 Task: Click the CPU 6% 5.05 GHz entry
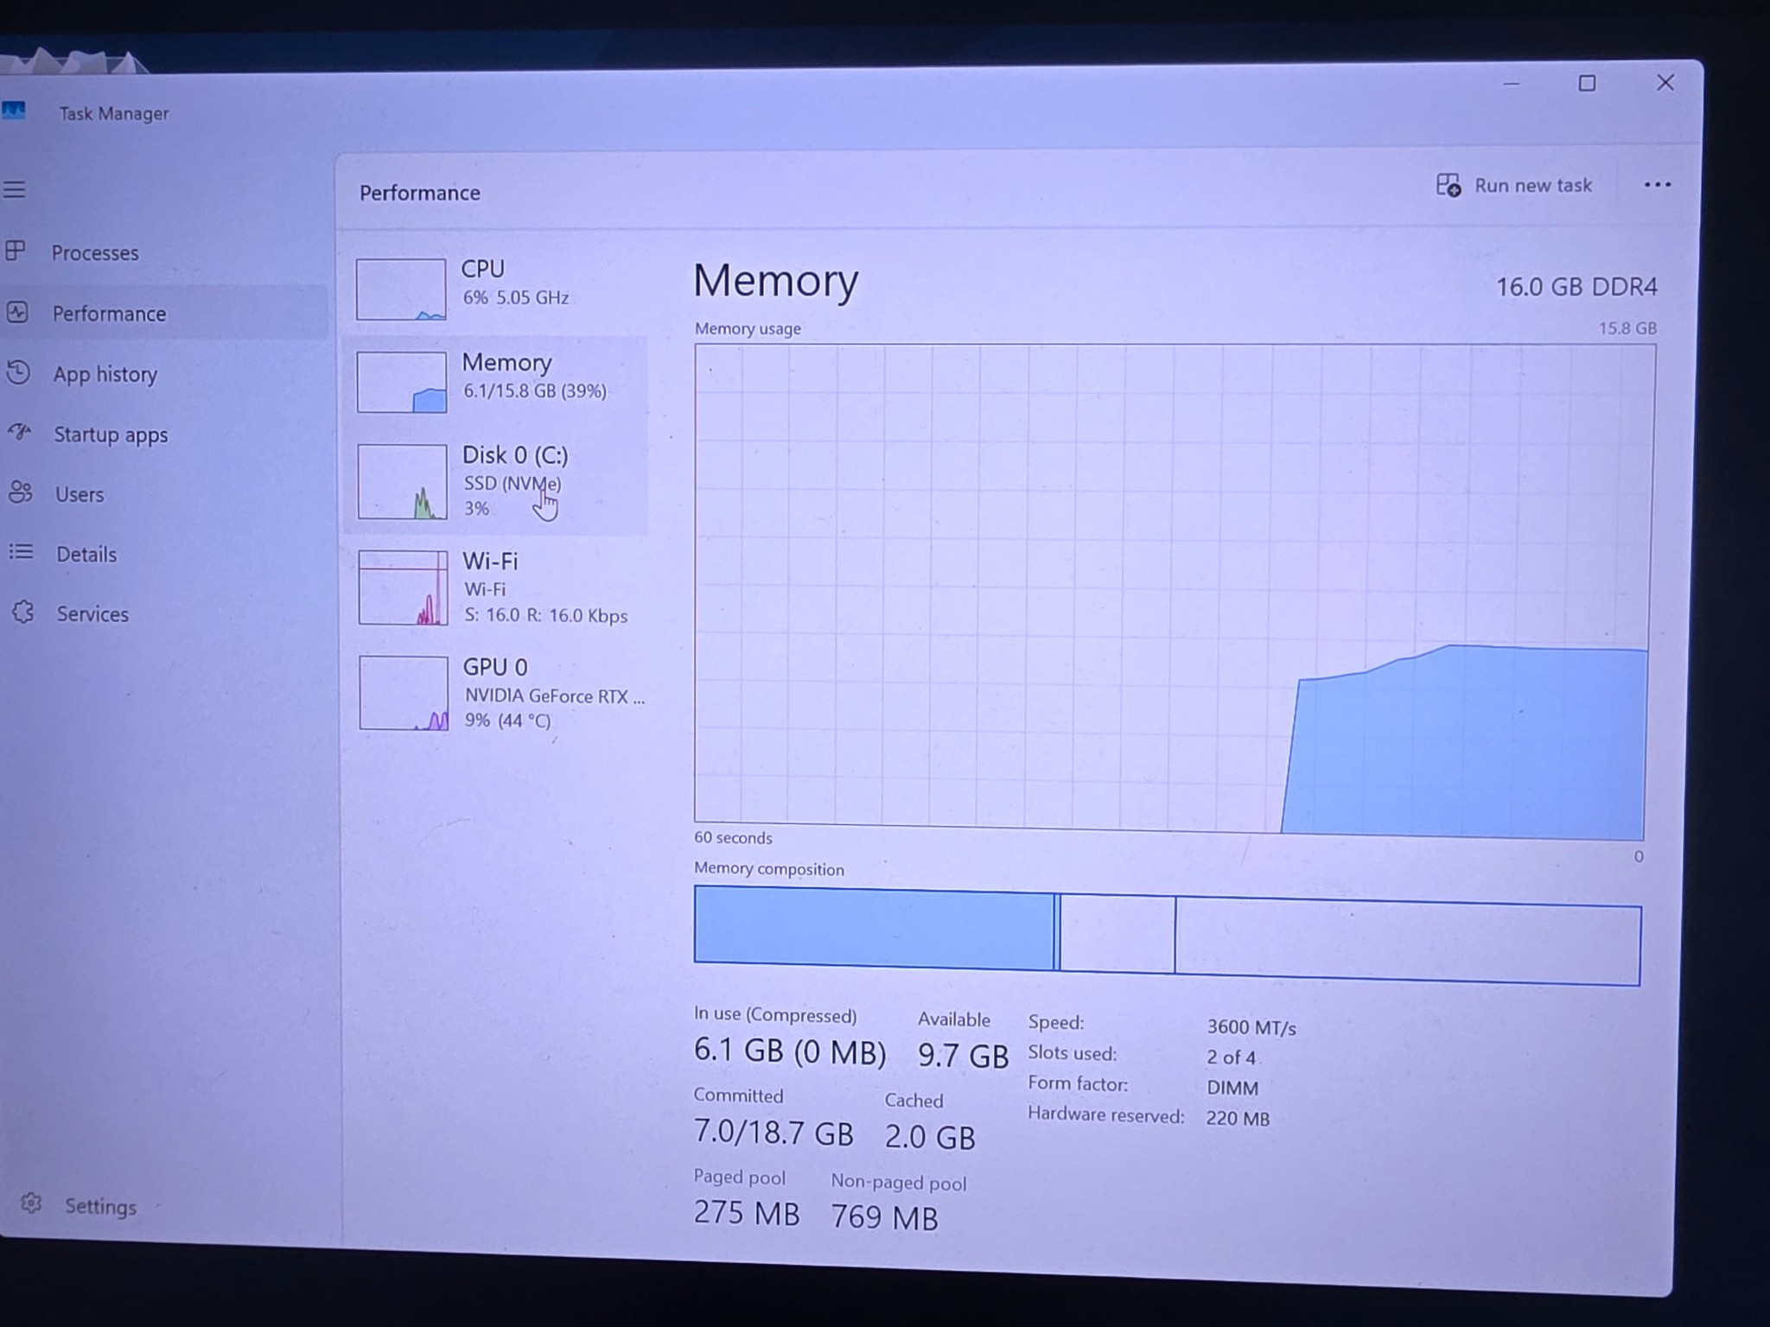tap(495, 289)
